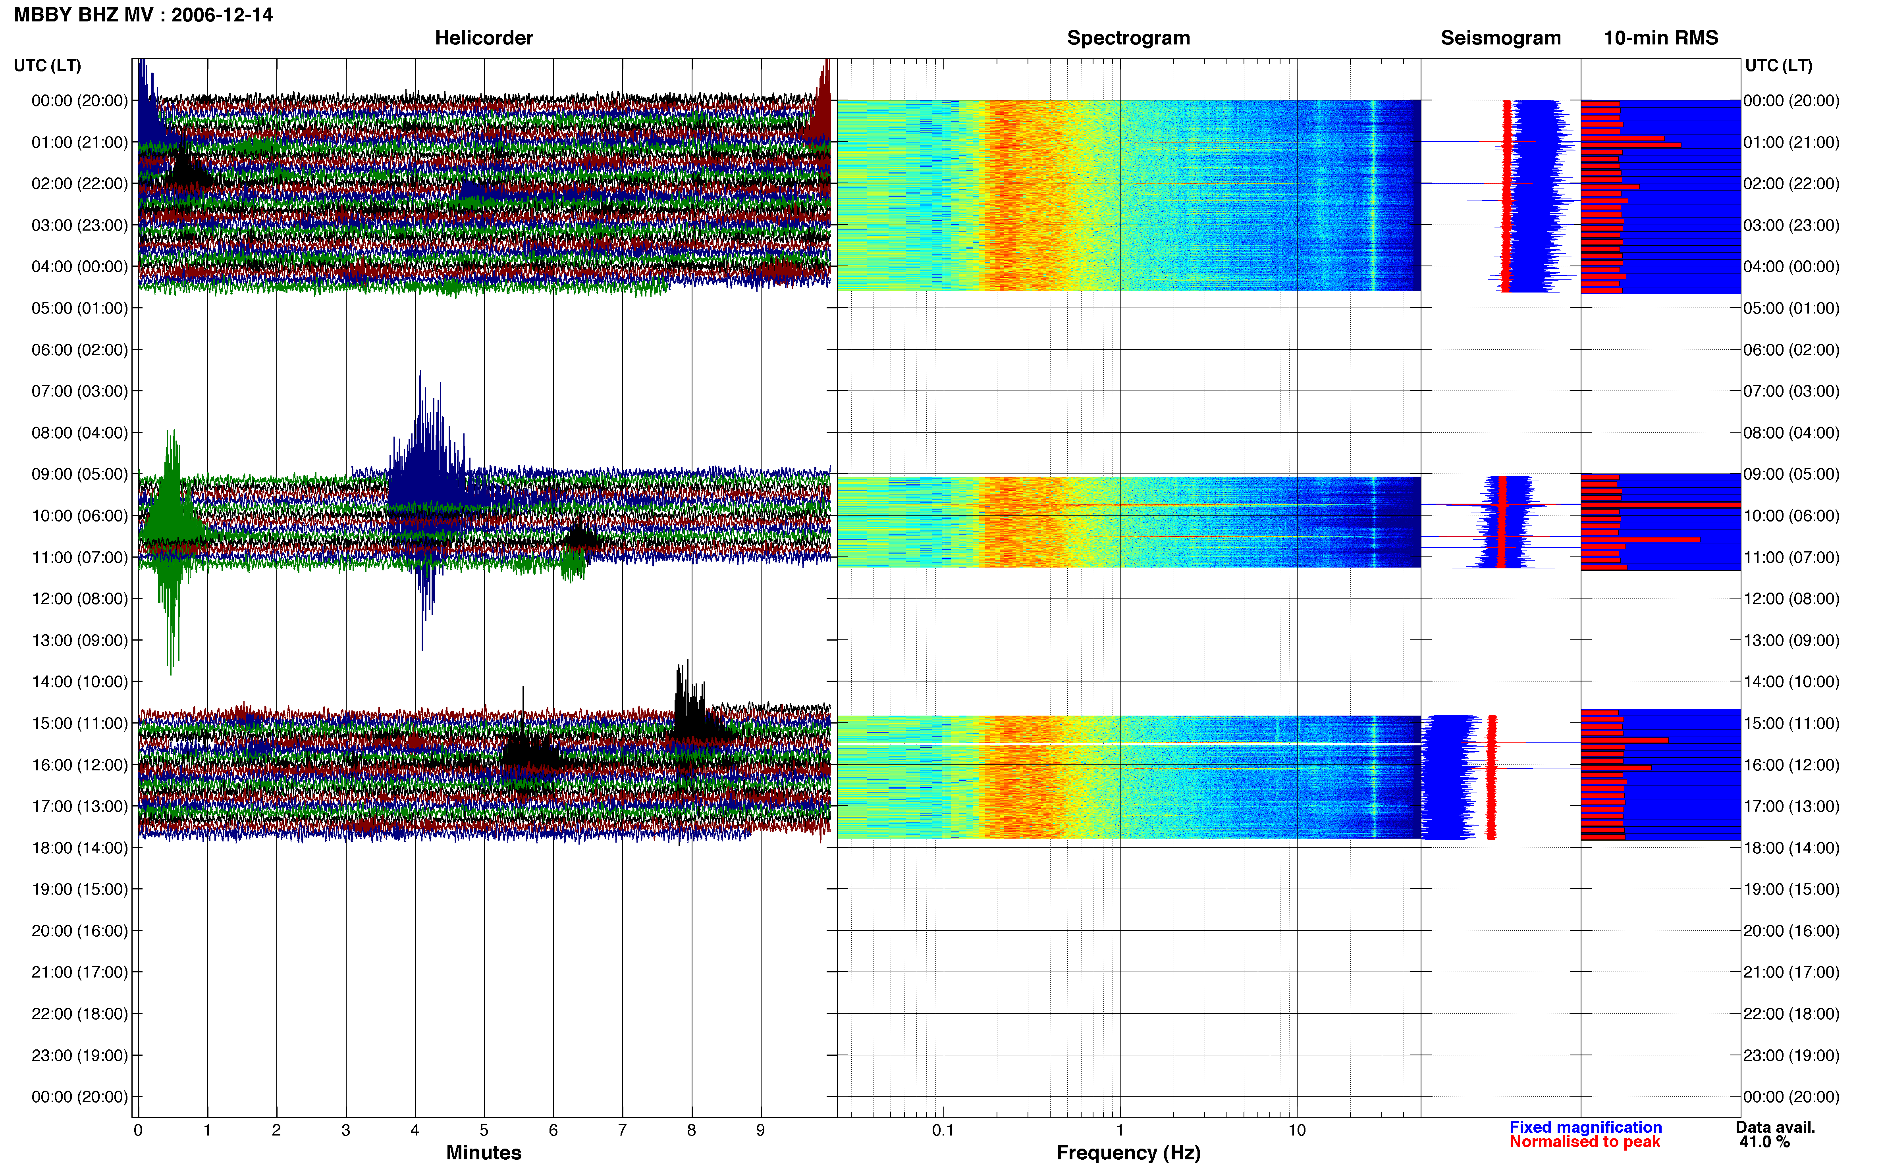
Task: Click right axis label "13:00 (09:00)"
Action: click(1791, 640)
